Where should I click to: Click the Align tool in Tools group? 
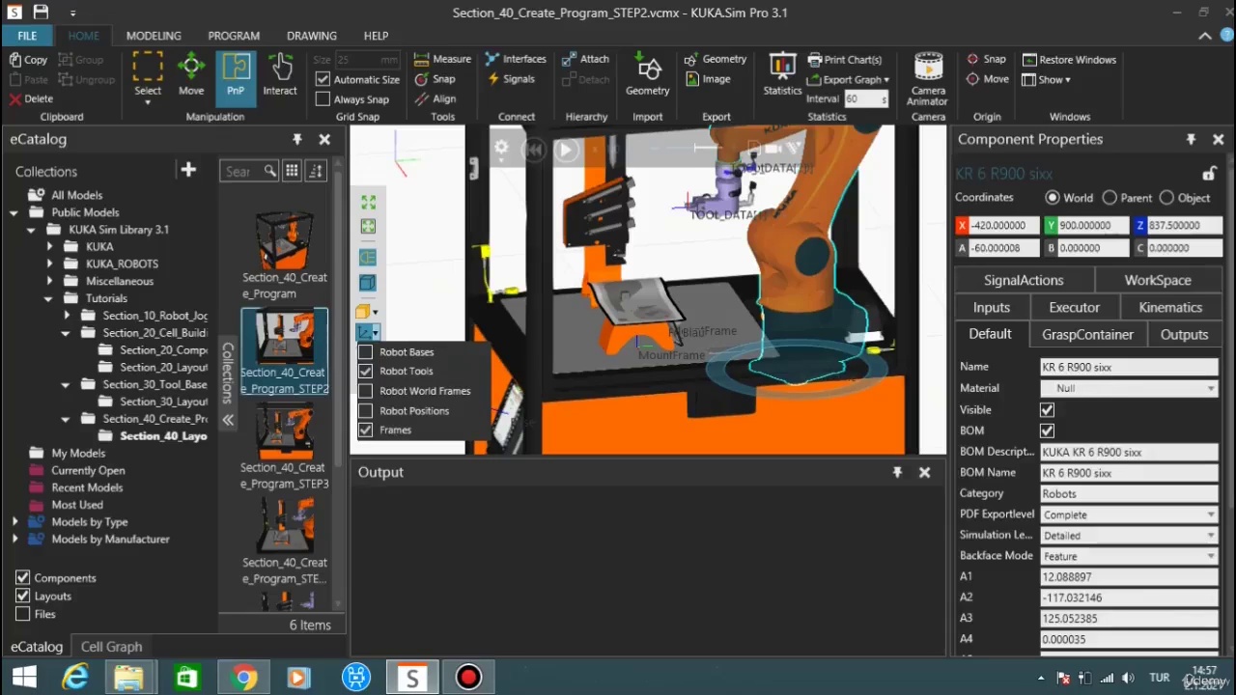435,98
